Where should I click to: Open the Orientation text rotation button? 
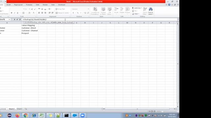pos(50,9)
